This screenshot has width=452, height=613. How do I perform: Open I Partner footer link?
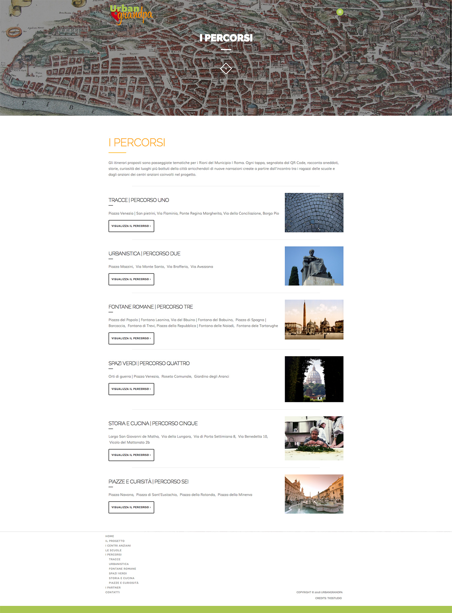pos(113,588)
